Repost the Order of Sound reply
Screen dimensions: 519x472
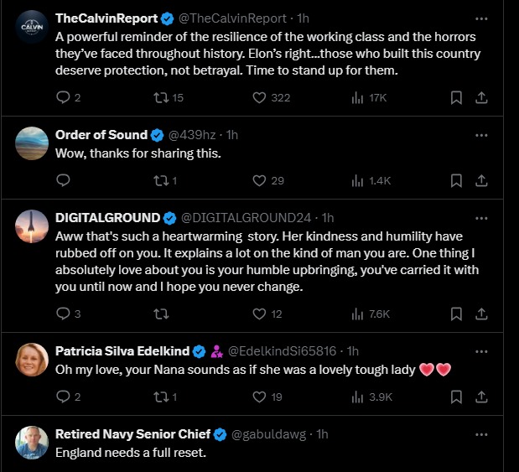pos(158,180)
